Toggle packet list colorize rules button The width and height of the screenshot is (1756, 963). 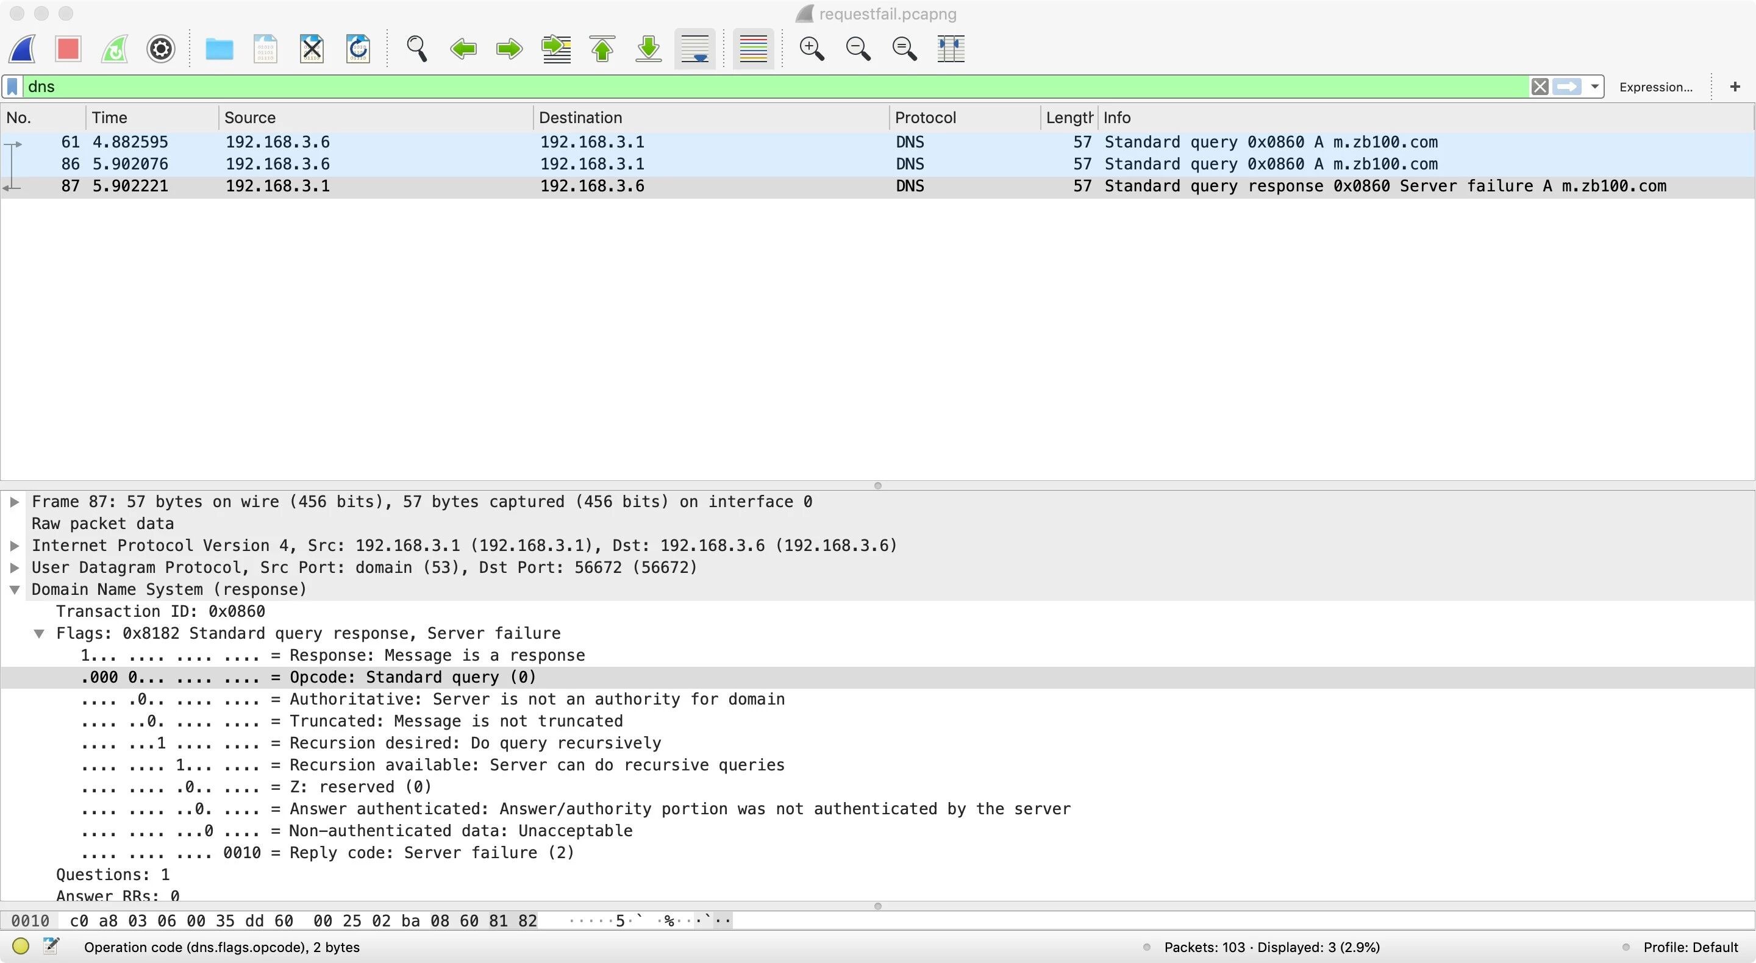pyautogui.click(x=752, y=48)
